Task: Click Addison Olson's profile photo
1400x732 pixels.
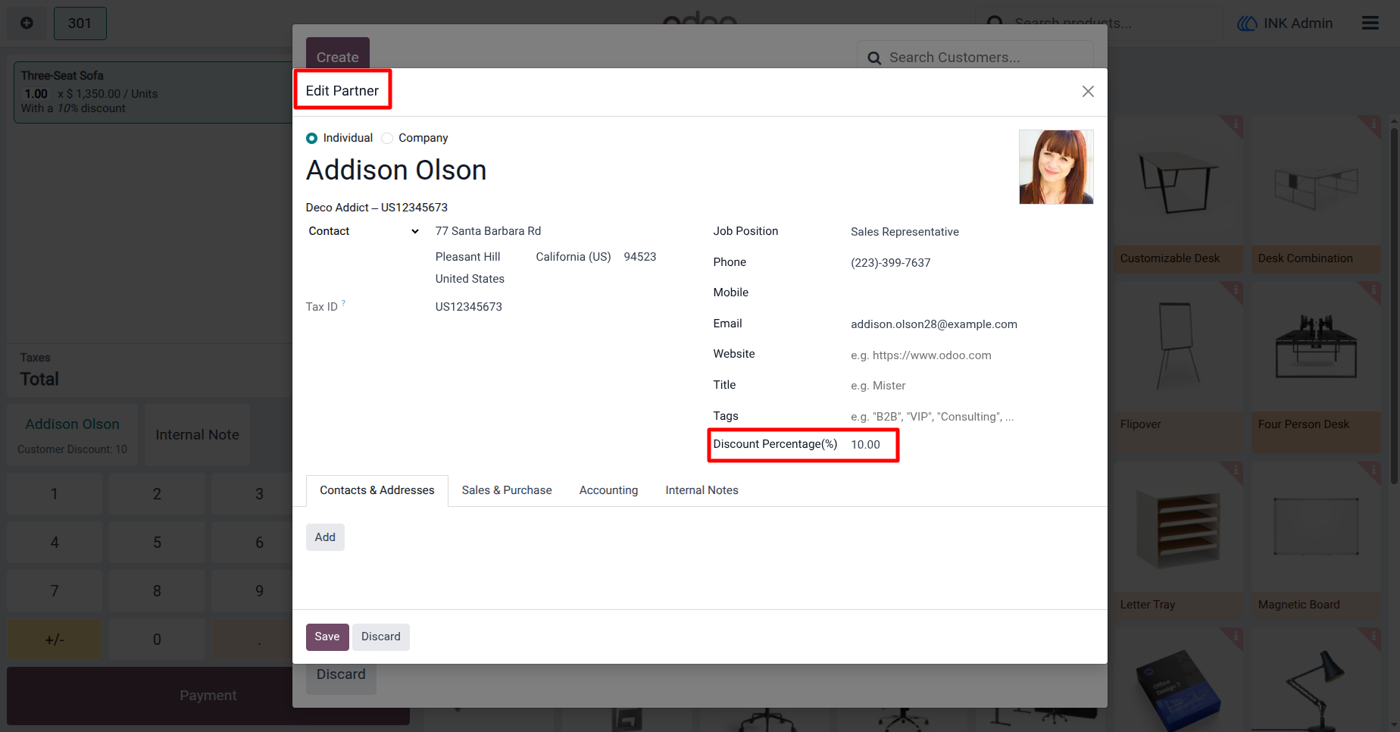Action: pyautogui.click(x=1056, y=167)
